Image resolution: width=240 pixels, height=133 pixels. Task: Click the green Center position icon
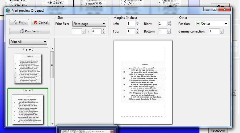tap(198, 24)
